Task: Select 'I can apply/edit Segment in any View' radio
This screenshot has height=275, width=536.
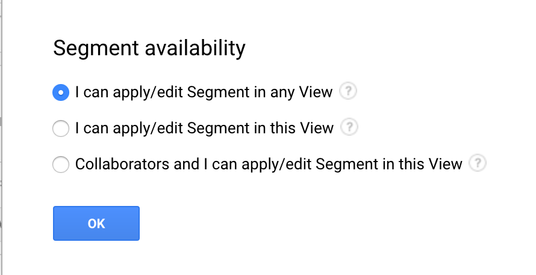Action: coord(61,92)
